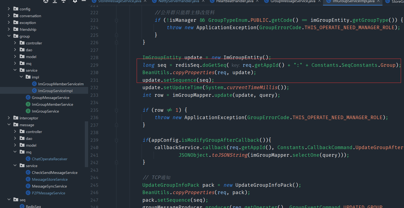Screen dimensions: 404x208
Task: Click the MessageSyncService class icon
Action: 28,186
